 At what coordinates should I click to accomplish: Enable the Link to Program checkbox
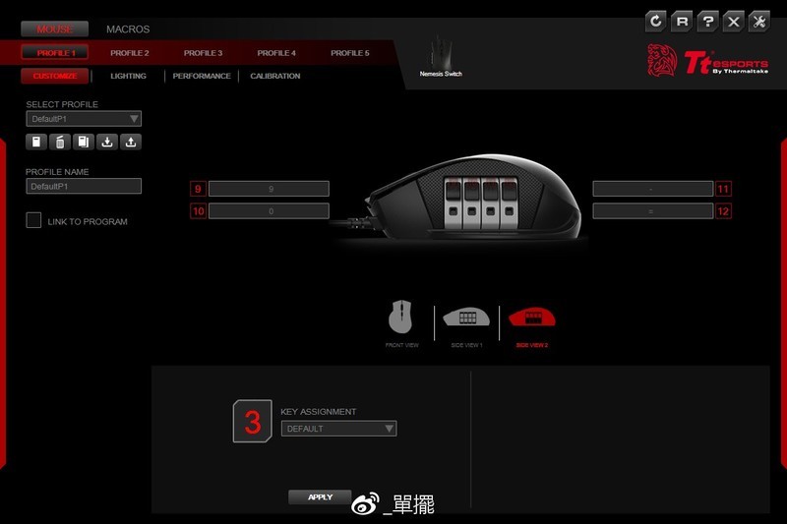33,220
